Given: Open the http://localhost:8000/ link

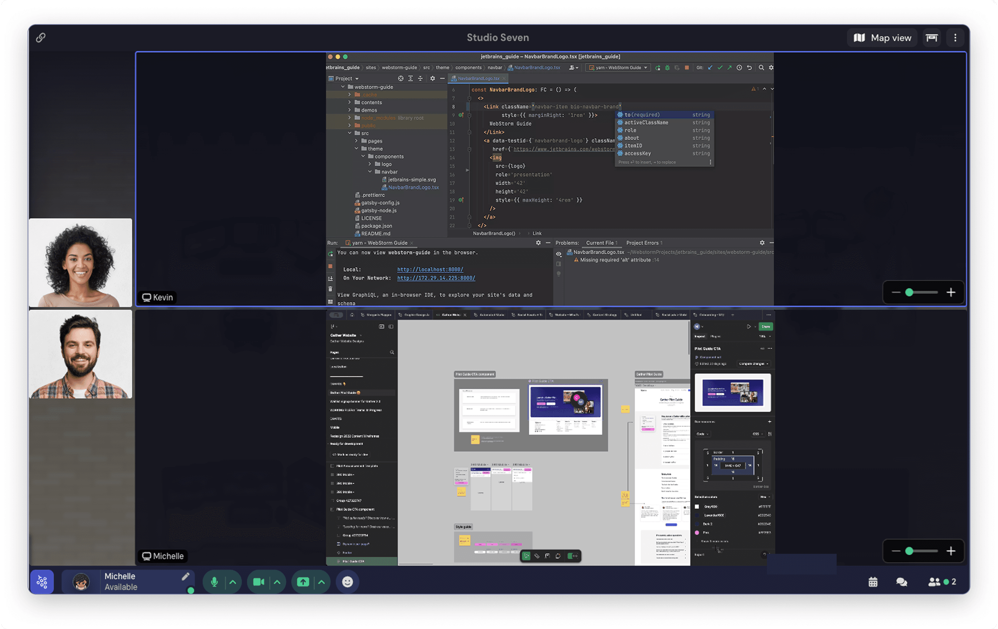Looking at the screenshot, I should (430, 269).
